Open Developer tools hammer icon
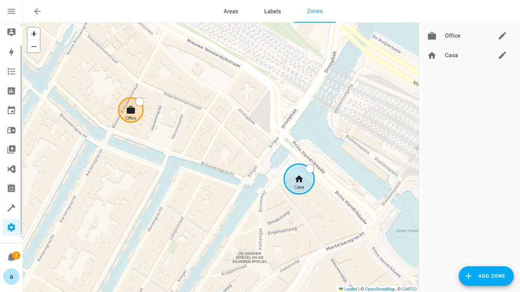Screen dimensions: 520x292 click(x=11, y=208)
